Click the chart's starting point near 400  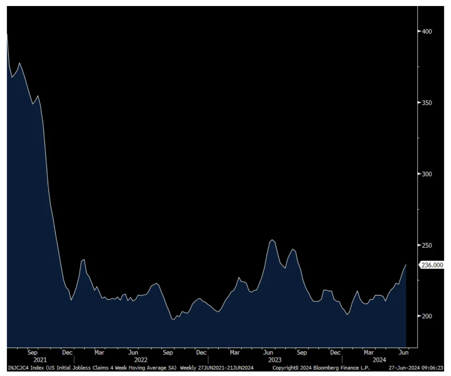[7, 34]
